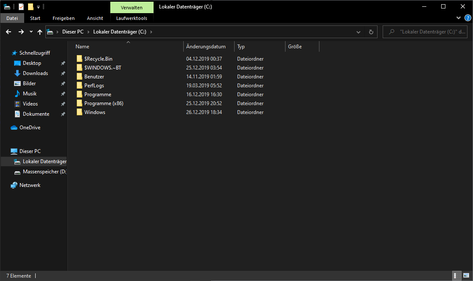Click the New Folder icon in title bar
The image size is (473, 281).
31,7
